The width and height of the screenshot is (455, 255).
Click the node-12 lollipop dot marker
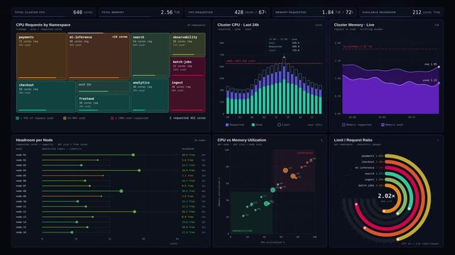click(x=135, y=212)
